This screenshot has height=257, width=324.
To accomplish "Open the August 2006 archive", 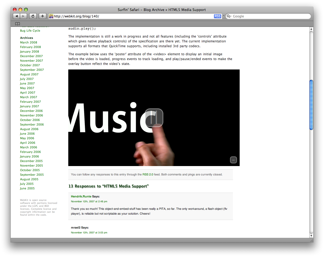I will tap(29, 129).
